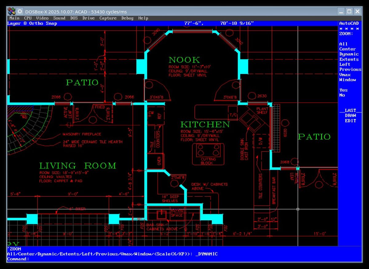
Task: Select Dynamic in the ZOOM side menu
Action: [349, 54]
